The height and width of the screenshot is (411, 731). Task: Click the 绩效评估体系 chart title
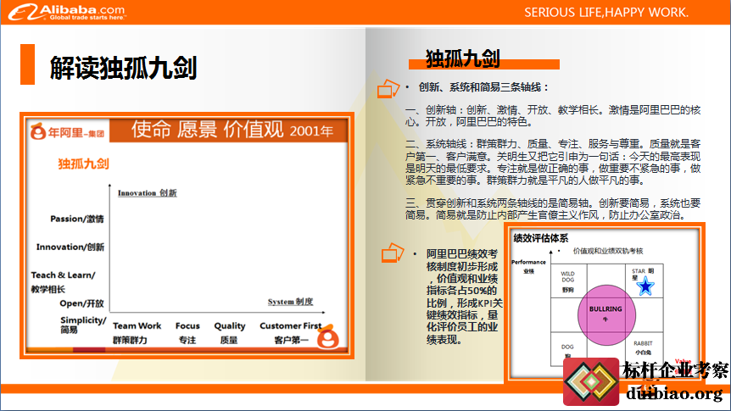(x=541, y=238)
